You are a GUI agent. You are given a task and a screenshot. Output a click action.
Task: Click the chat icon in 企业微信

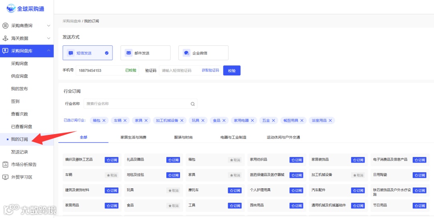click(x=186, y=53)
